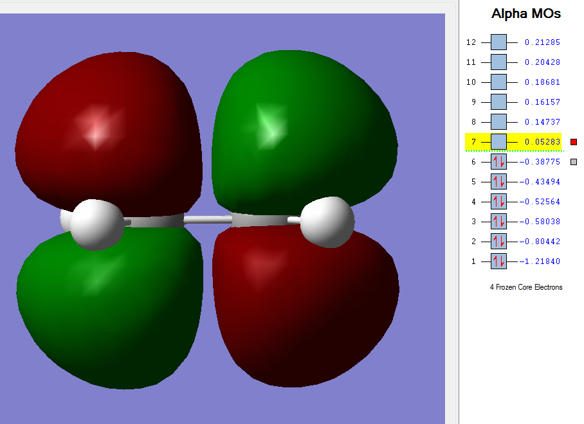Select the MO 10 orbital box
Viewport: 584px width, 424px height.
[x=498, y=82]
